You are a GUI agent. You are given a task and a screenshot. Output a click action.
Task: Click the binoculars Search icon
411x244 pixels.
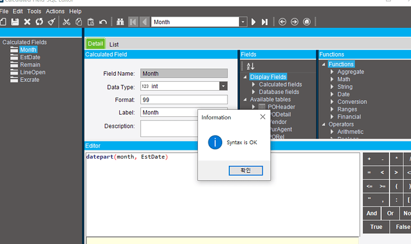[x=120, y=22]
